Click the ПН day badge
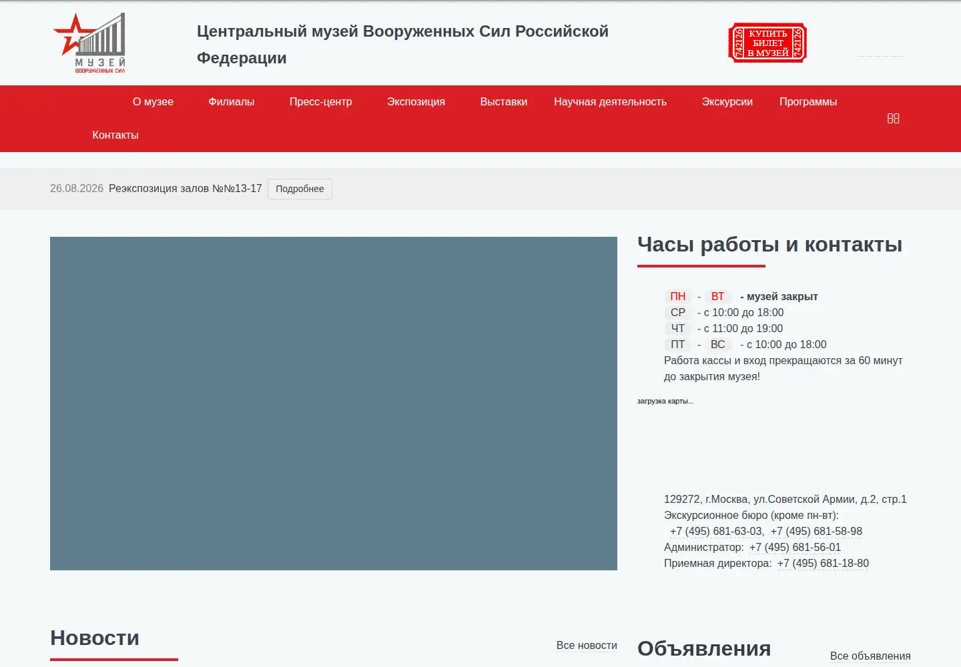The width and height of the screenshot is (961, 667). point(678,297)
